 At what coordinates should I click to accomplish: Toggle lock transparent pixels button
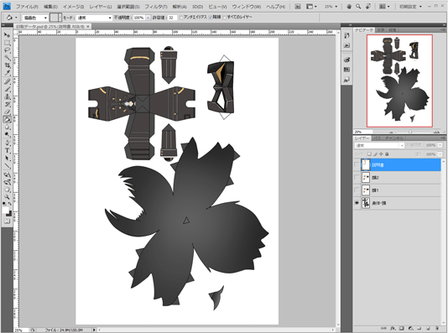click(x=369, y=154)
